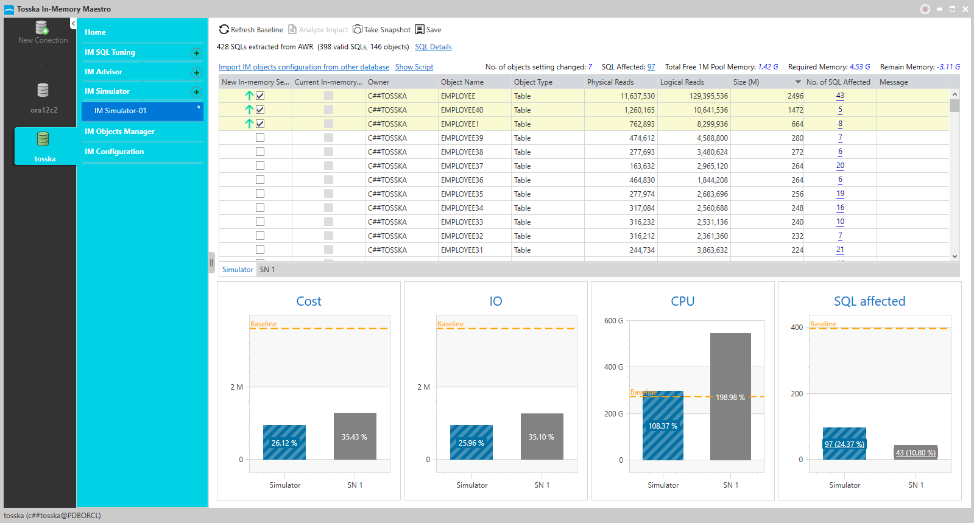Click the table's vertical scrollbar down arrow
Image resolution: width=974 pixels, height=523 pixels.
tap(955, 256)
